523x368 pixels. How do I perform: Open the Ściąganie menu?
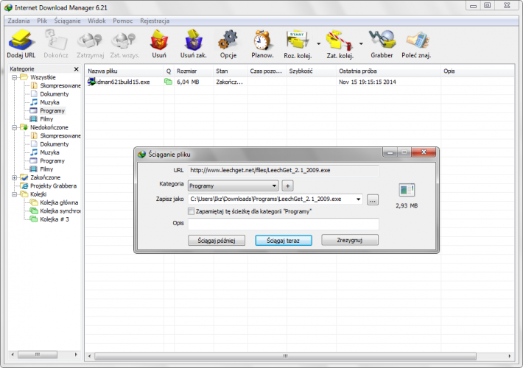(x=67, y=21)
